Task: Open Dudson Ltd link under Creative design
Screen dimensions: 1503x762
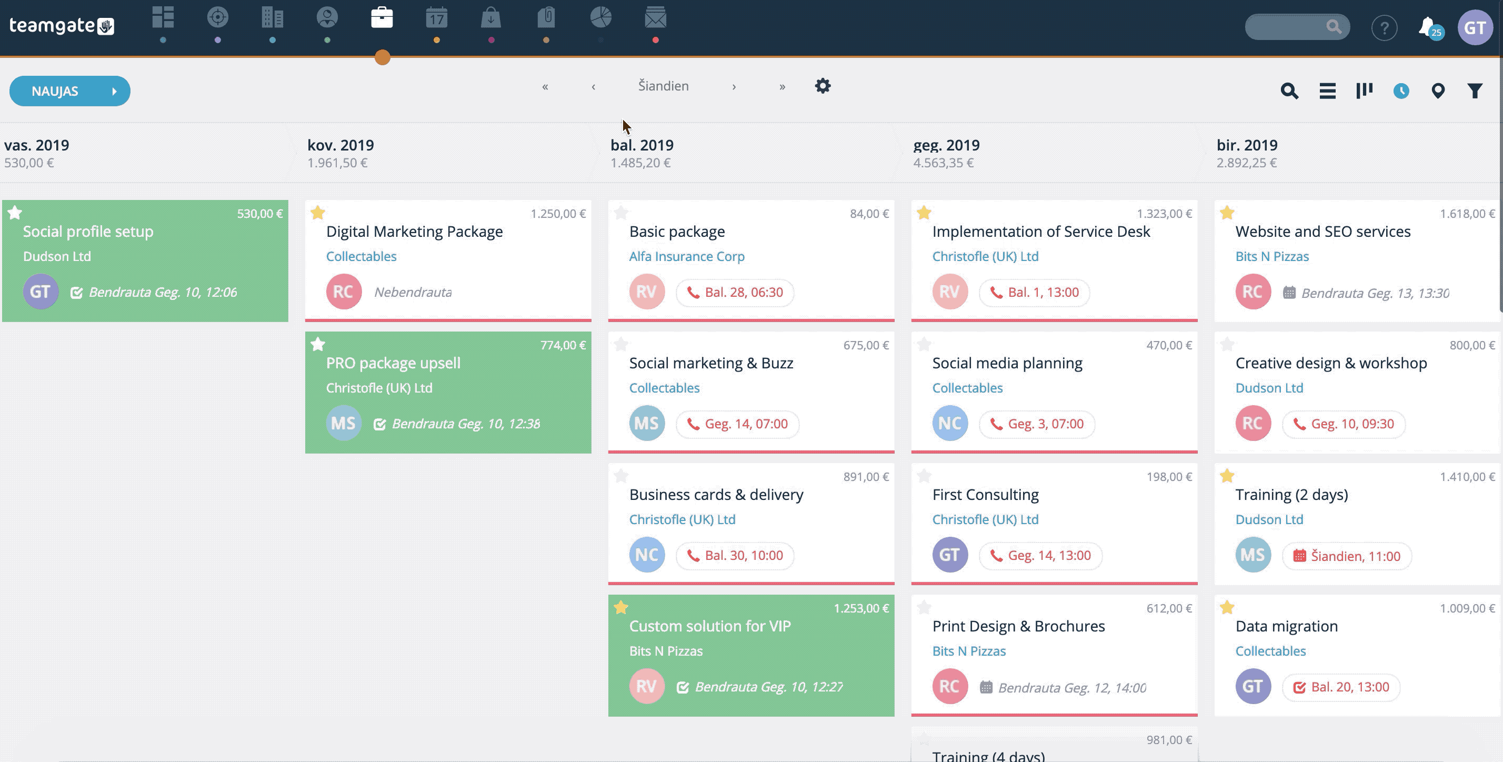Action: (1269, 388)
